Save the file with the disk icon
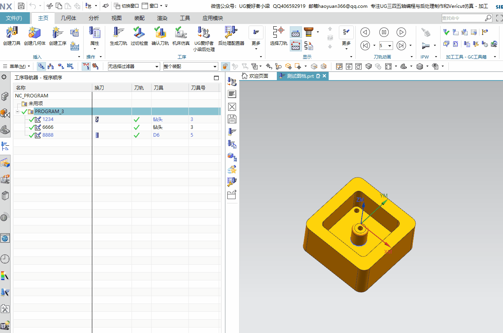The image size is (503, 333). click(21, 6)
